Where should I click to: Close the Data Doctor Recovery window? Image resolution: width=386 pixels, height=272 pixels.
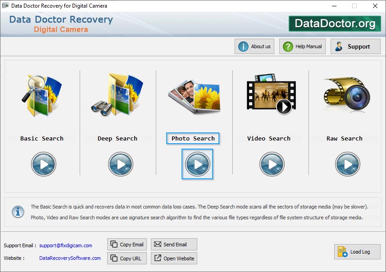375,6
